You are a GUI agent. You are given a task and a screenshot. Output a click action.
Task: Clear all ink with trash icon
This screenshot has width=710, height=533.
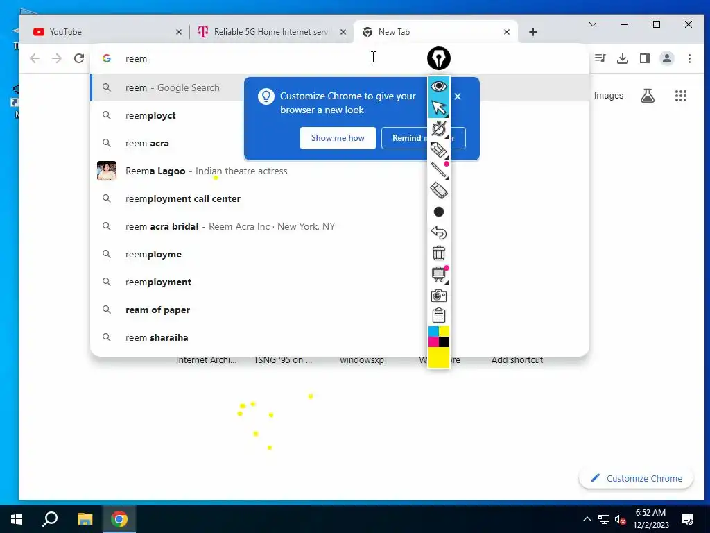coord(438,253)
